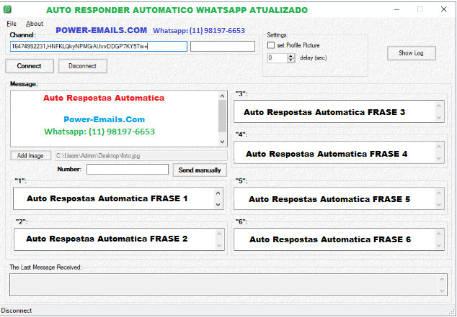The height and width of the screenshot is (317, 457).
Task: Open the About menu
Action: click(x=35, y=24)
